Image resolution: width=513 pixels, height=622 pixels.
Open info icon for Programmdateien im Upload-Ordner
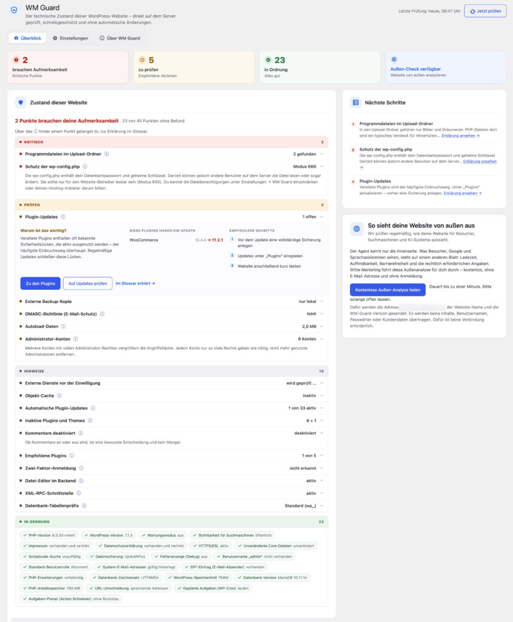point(107,154)
